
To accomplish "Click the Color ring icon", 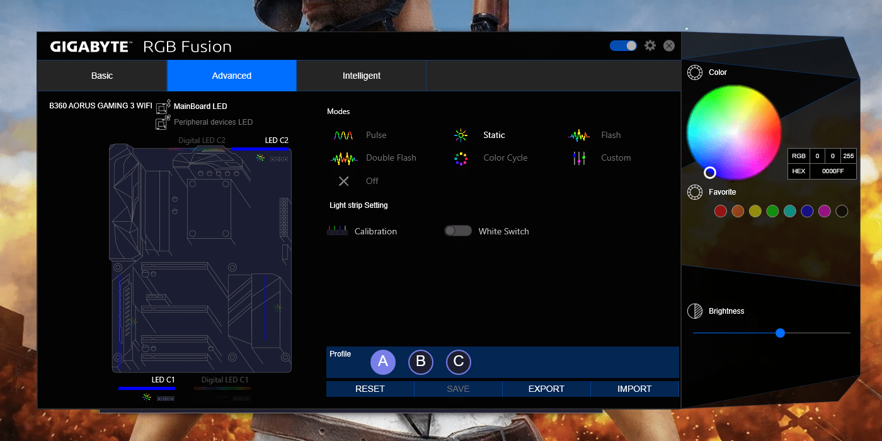I will [695, 72].
